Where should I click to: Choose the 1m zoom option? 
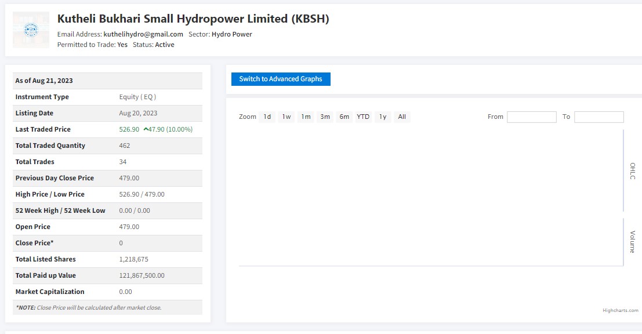(306, 117)
